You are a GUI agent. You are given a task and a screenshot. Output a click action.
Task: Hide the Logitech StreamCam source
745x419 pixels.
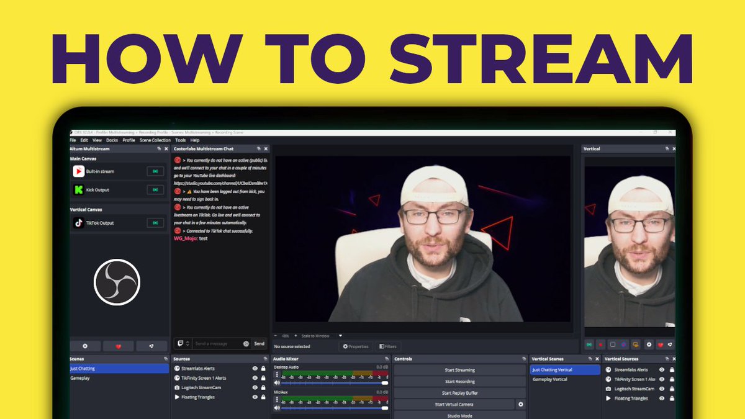pyautogui.click(x=255, y=387)
